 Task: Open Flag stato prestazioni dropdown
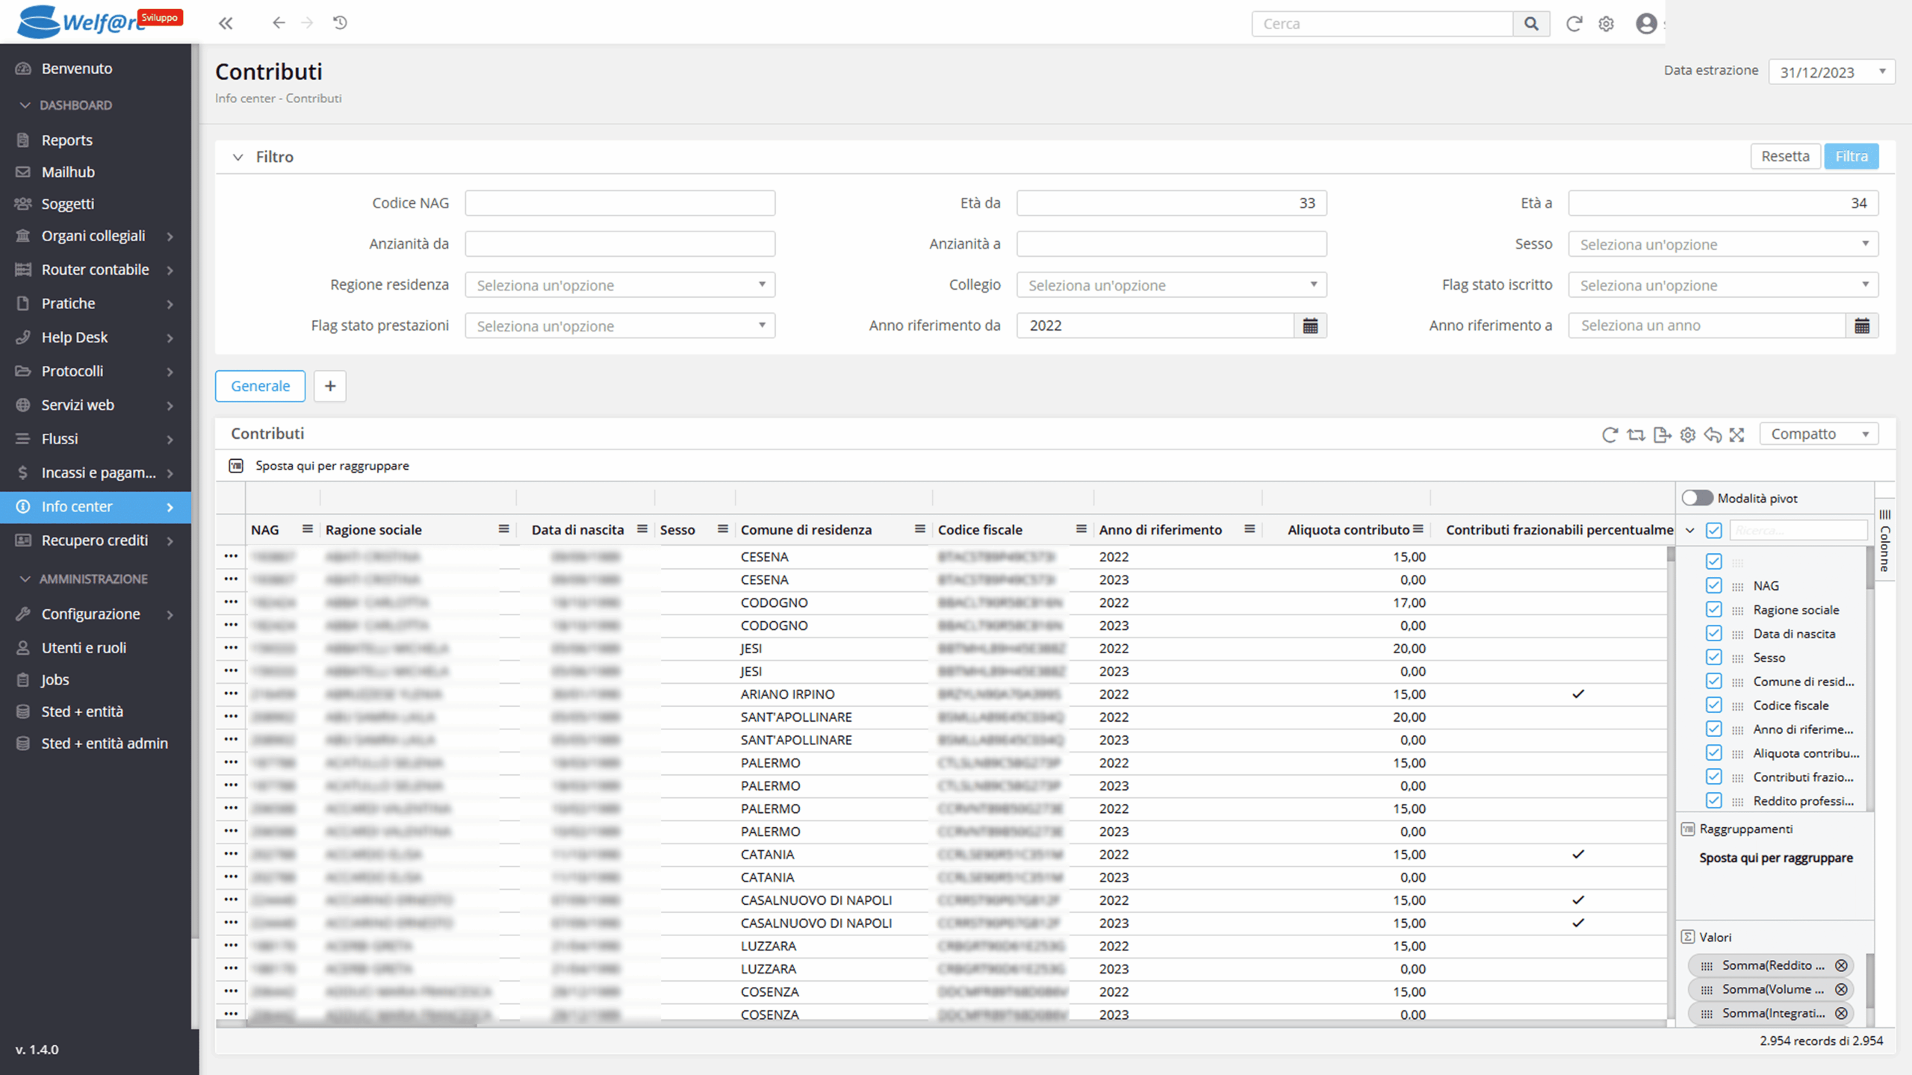620,325
